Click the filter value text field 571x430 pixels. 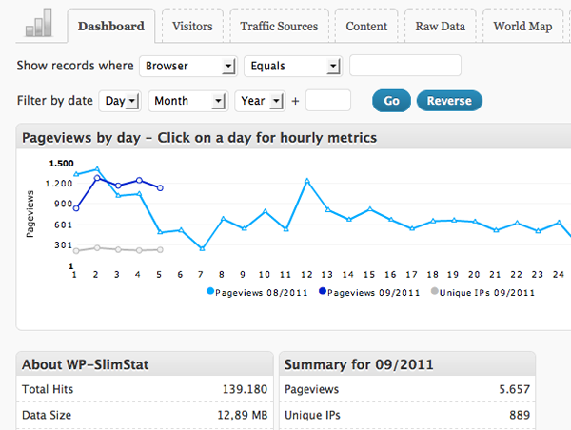coord(405,66)
